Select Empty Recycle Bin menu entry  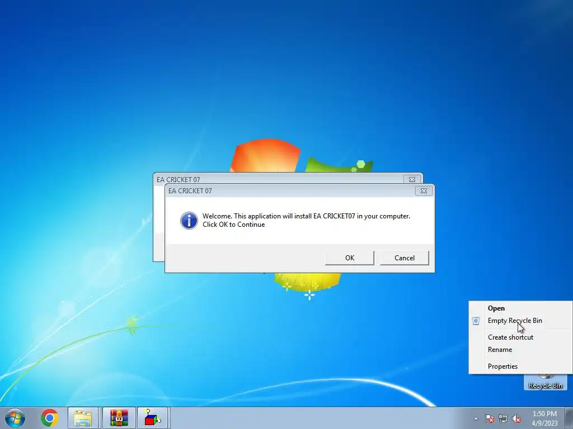(515, 321)
